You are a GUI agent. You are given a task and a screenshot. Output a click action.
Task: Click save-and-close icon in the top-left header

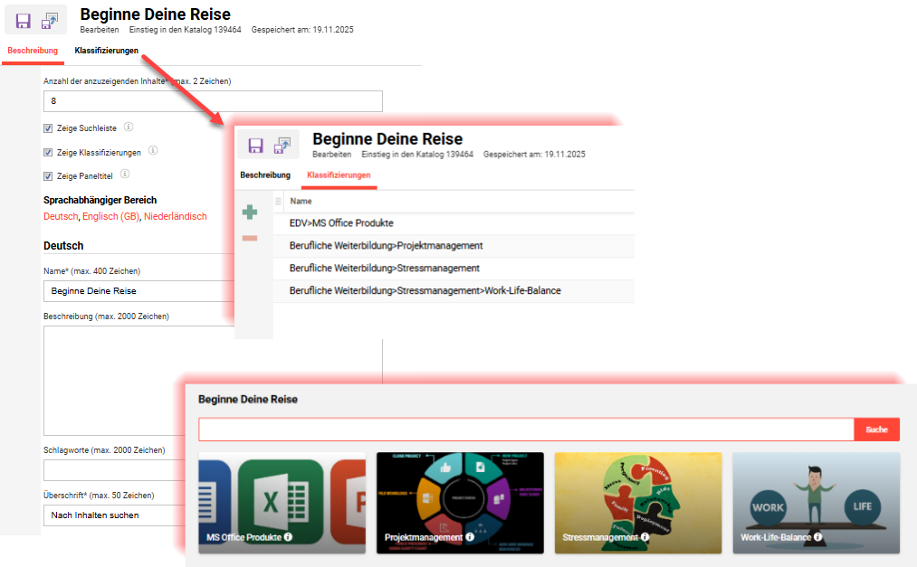51,21
